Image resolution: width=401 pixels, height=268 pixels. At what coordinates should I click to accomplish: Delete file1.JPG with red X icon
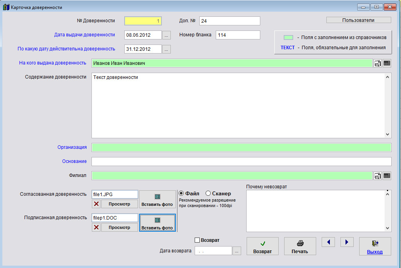96,204
